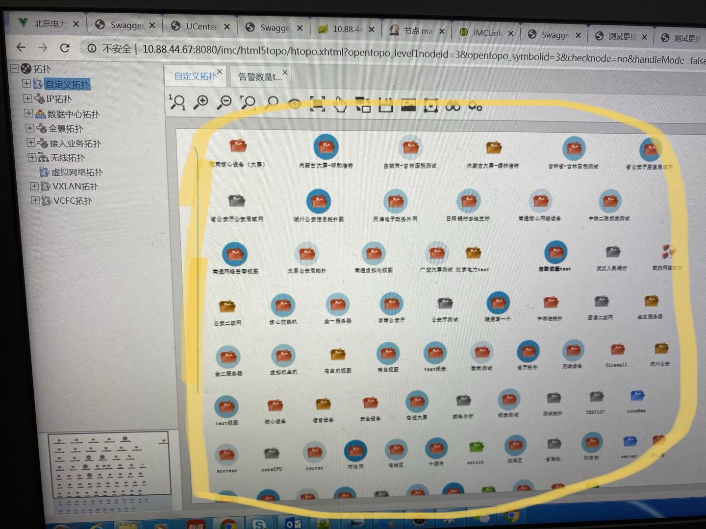706x529 pixels.
Task: Click the browser forward arrow
Action: point(43,48)
